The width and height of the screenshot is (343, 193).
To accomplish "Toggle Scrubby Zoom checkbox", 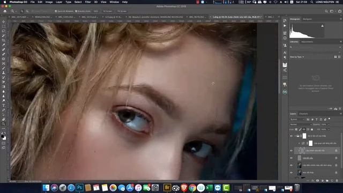I will [76, 11].
